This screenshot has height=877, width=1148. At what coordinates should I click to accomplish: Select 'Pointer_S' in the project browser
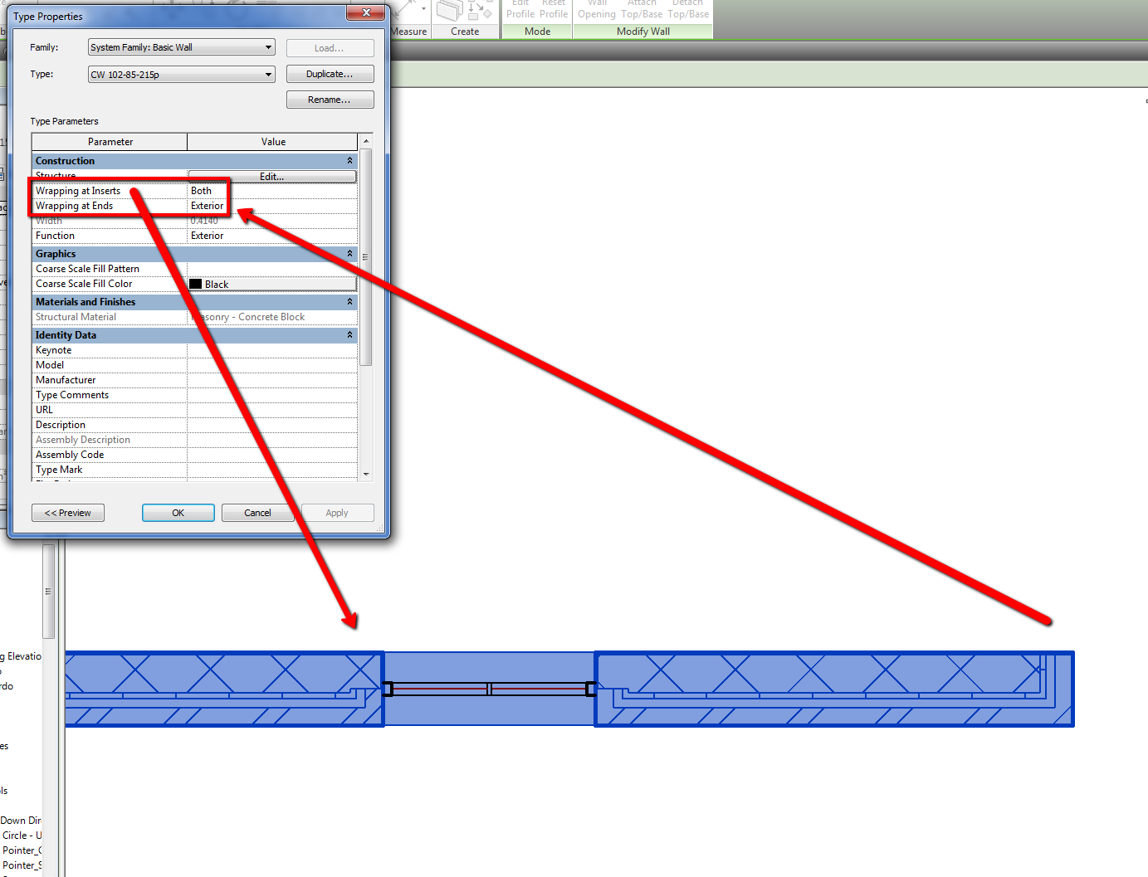pyautogui.click(x=22, y=865)
